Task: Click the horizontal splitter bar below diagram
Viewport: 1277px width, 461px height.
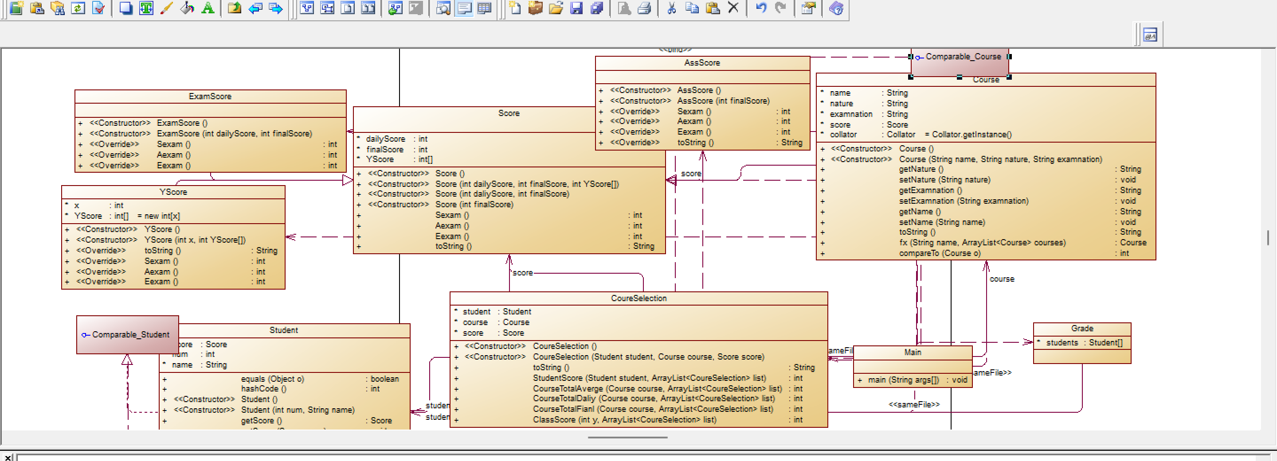Action: (627, 437)
